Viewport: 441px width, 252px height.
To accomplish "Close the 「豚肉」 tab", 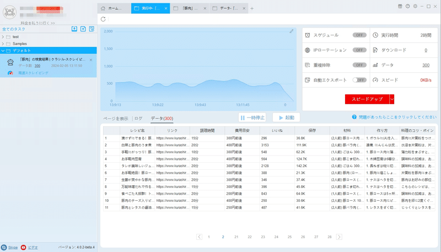I will coord(205,8).
